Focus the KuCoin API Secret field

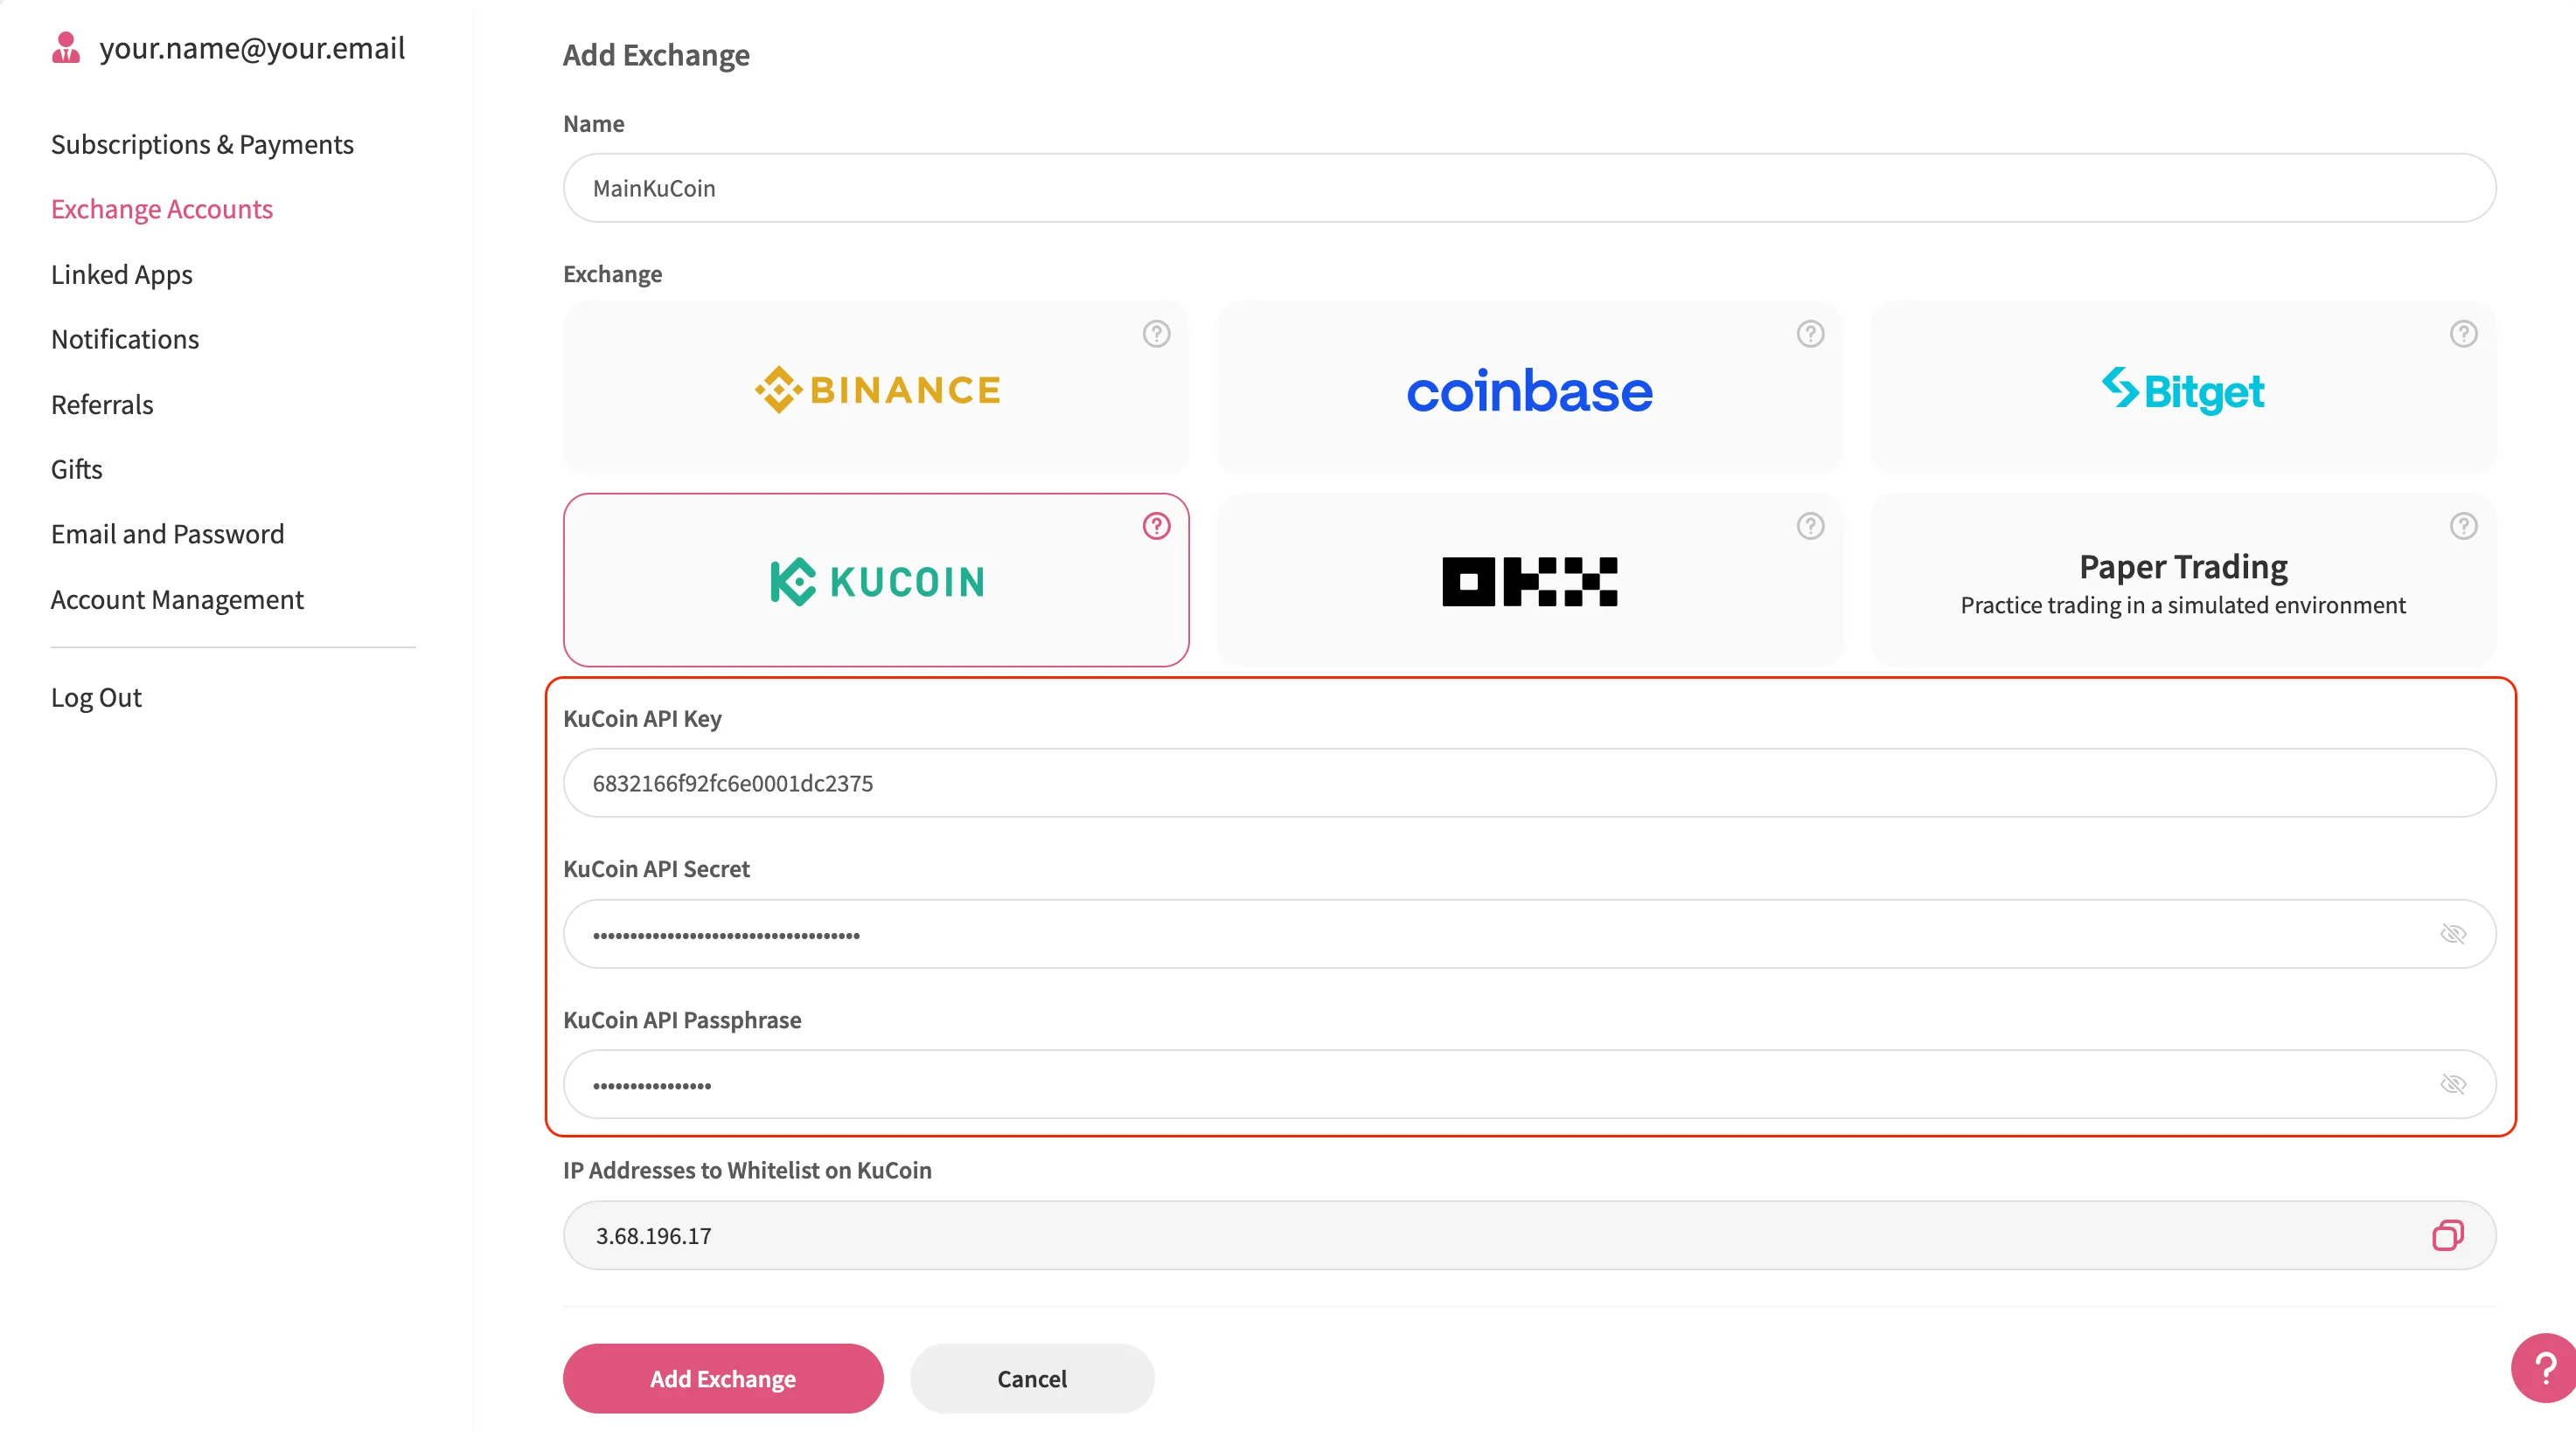[1529, 933]
